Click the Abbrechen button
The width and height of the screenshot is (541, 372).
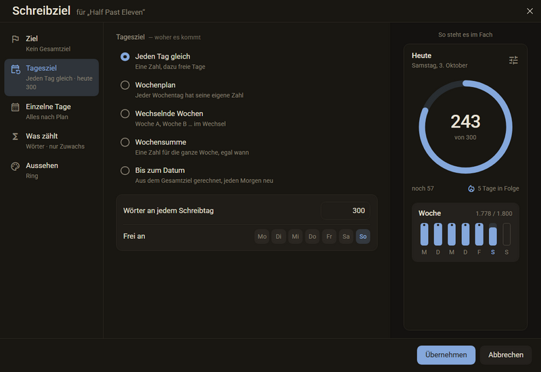pyautogui.click(x=506, y=354)
